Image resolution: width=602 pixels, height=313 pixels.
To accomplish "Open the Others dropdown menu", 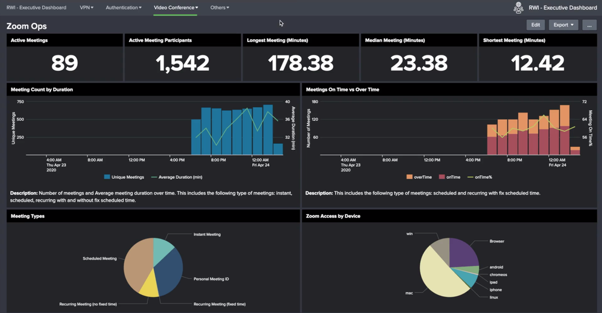I will click(220, 7).
